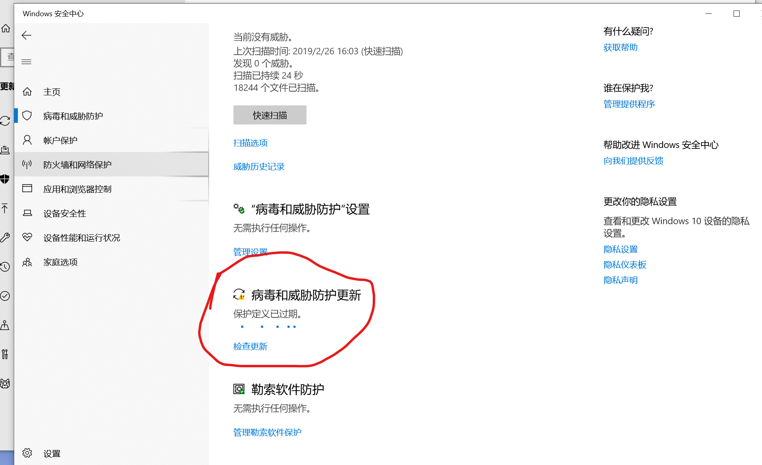
Task: Toggle the hamburger navigation menu
Action: [x=26, y=62]
